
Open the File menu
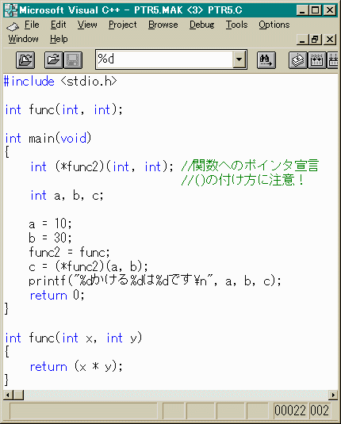[x=32, y=25]
